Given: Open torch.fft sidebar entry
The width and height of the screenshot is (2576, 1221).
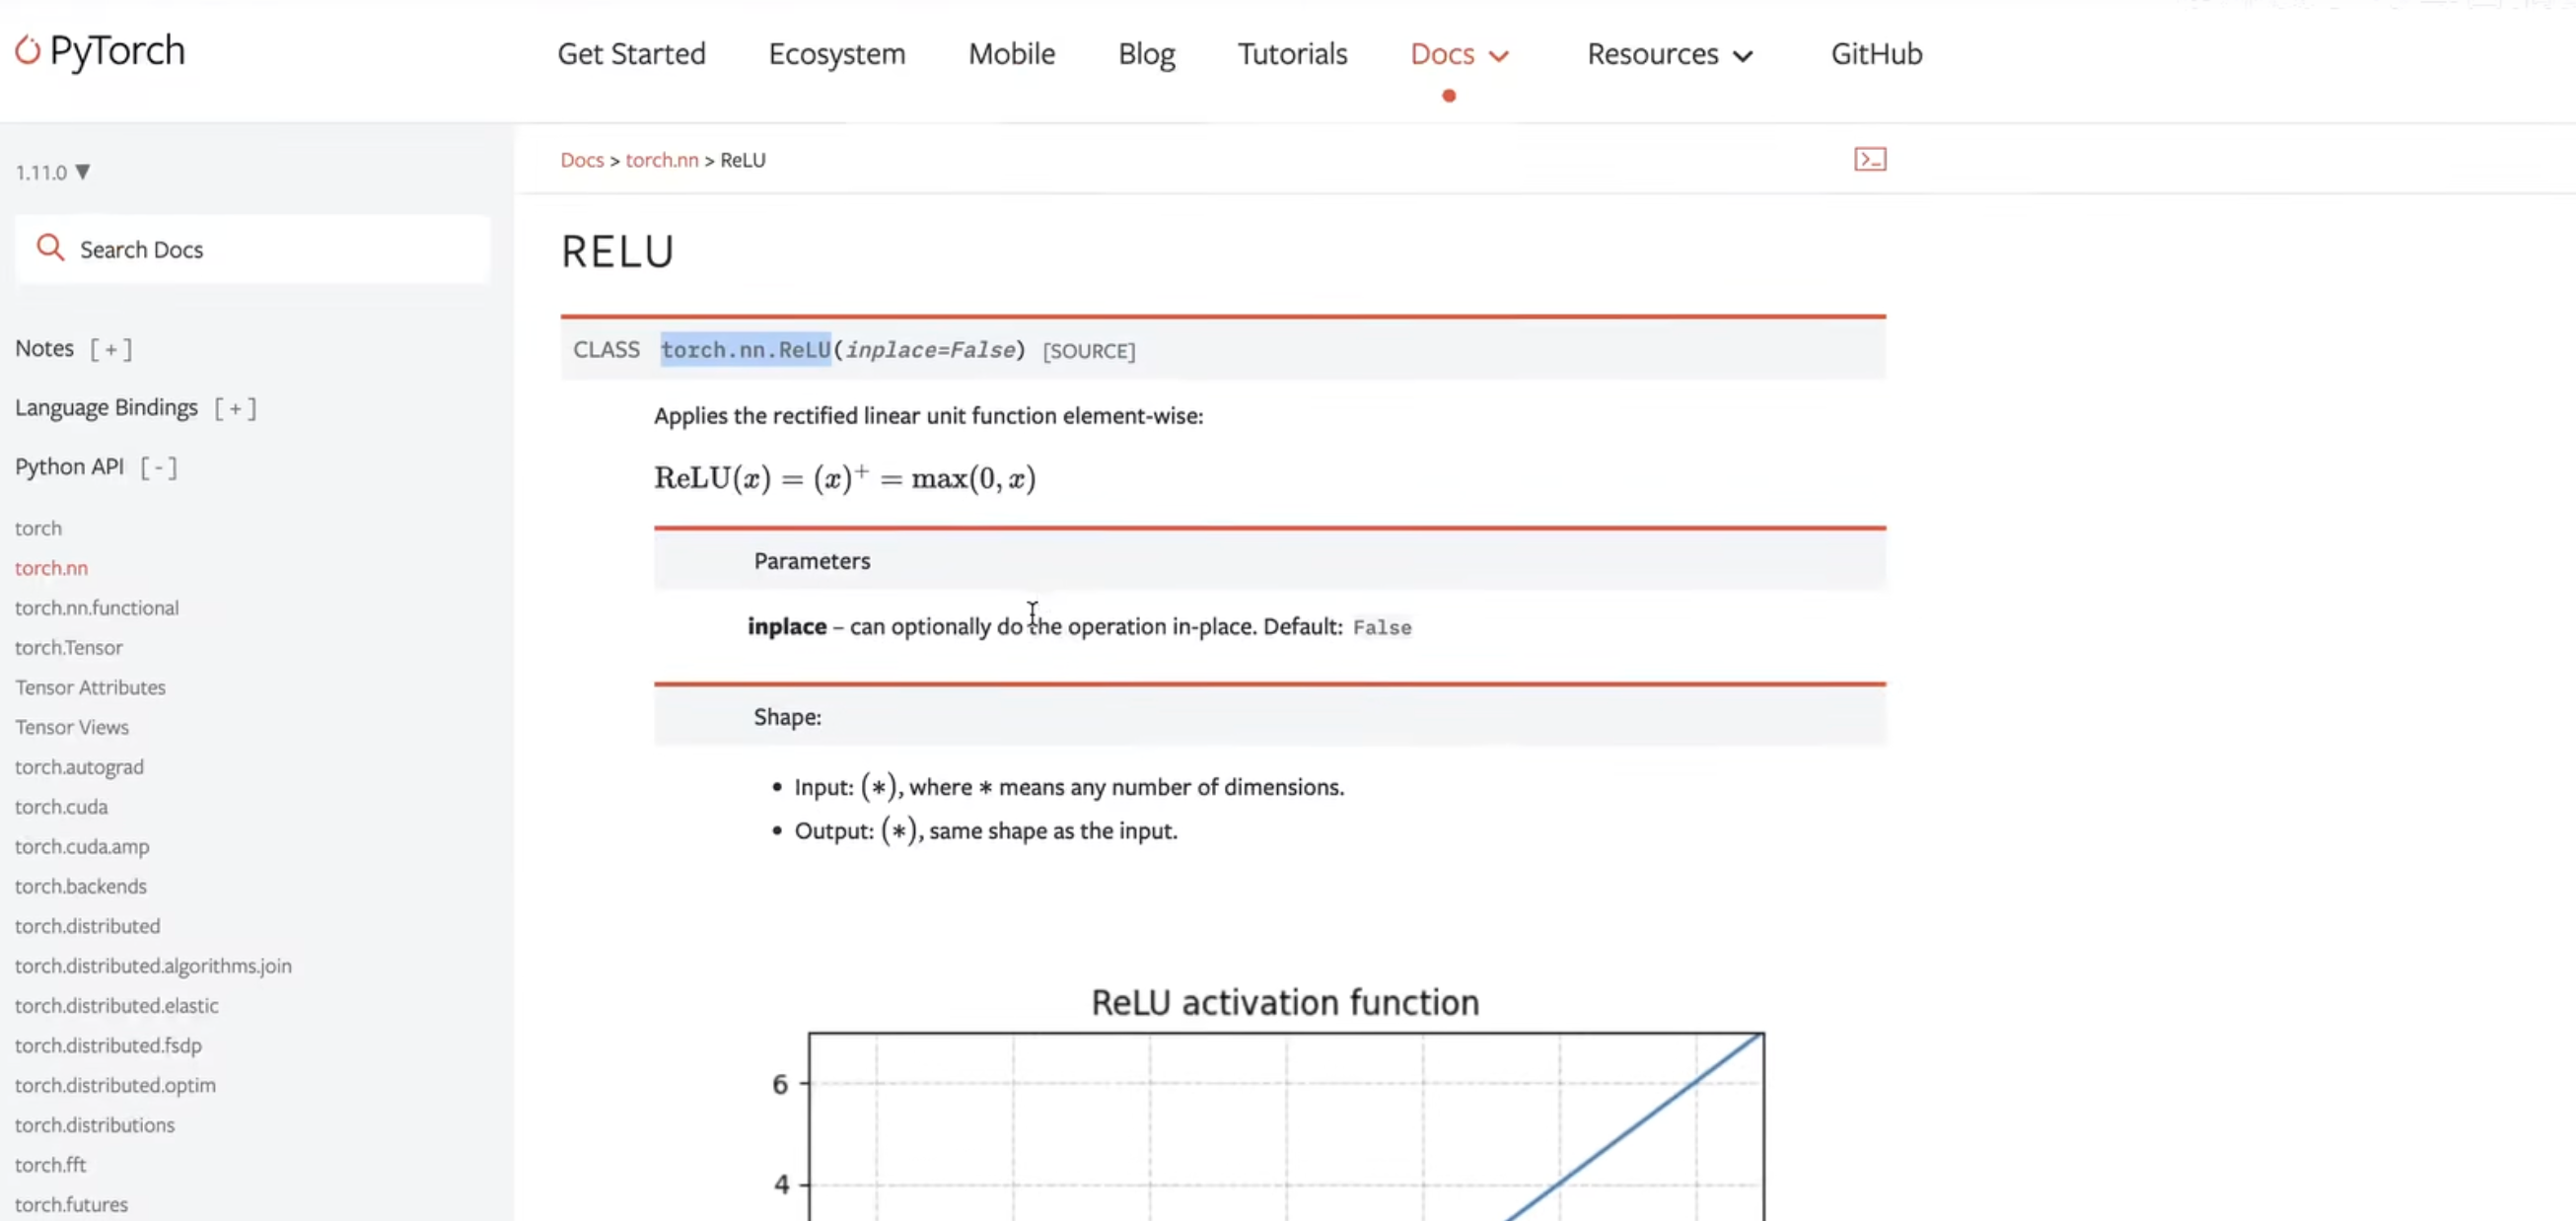Looking at the screenshot, I should click(50, 1165).
